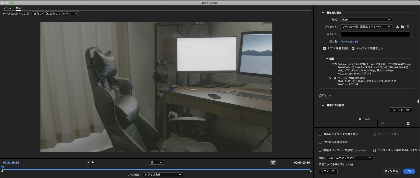Viewport: 420px width, 178px height.
Task: Uncheck ビデオを書き出し checkbox
Action: click(325, 48)
